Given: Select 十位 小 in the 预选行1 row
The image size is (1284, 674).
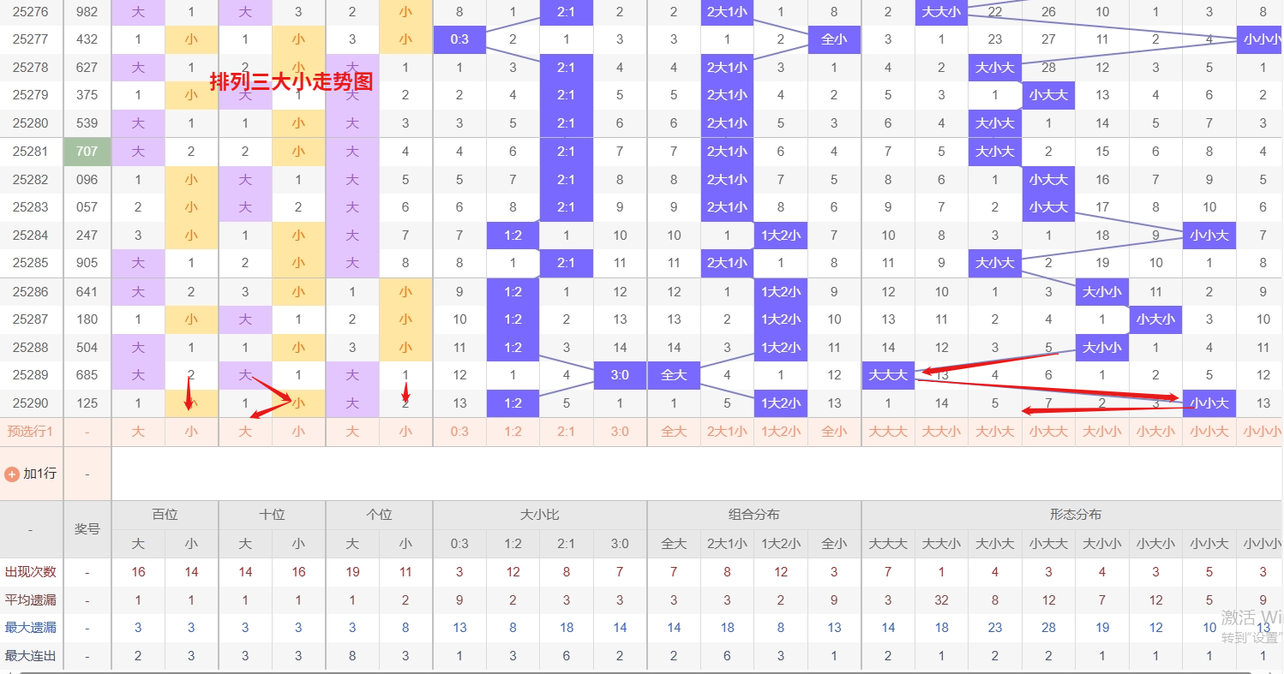Looking at the screenshot, I should [298, 432].
